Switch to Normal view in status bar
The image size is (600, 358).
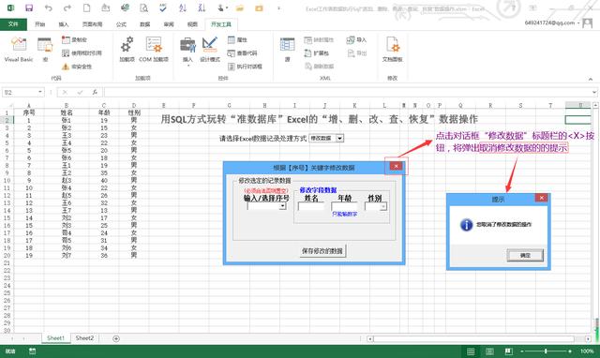point(471,351)
